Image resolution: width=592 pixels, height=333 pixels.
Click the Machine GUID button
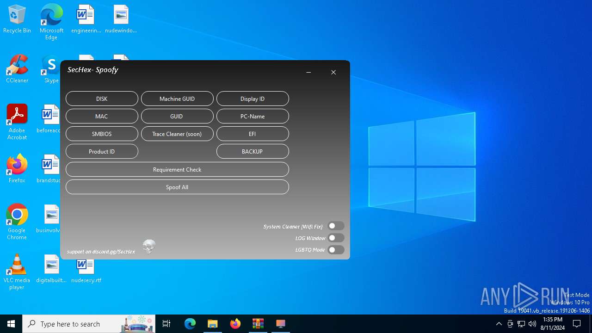pos(177,99)
